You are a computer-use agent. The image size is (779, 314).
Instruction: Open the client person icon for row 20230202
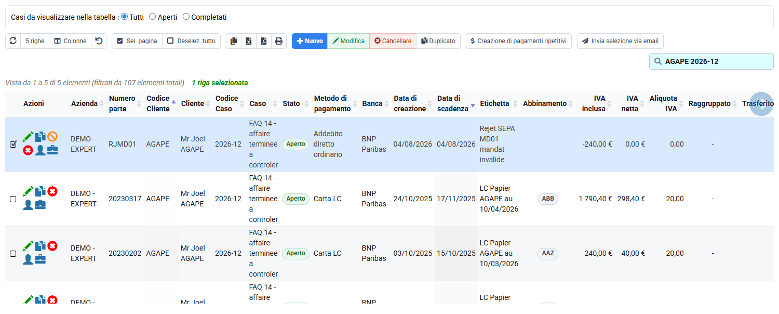28,259
